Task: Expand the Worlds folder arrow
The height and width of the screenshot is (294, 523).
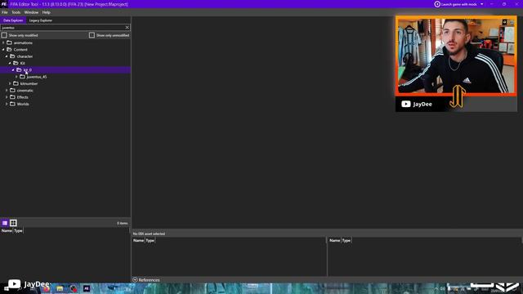Action: (7, 104)
